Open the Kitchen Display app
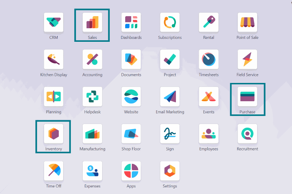The height and width of the screenshot is (194, 292). [x=54, y=59]
